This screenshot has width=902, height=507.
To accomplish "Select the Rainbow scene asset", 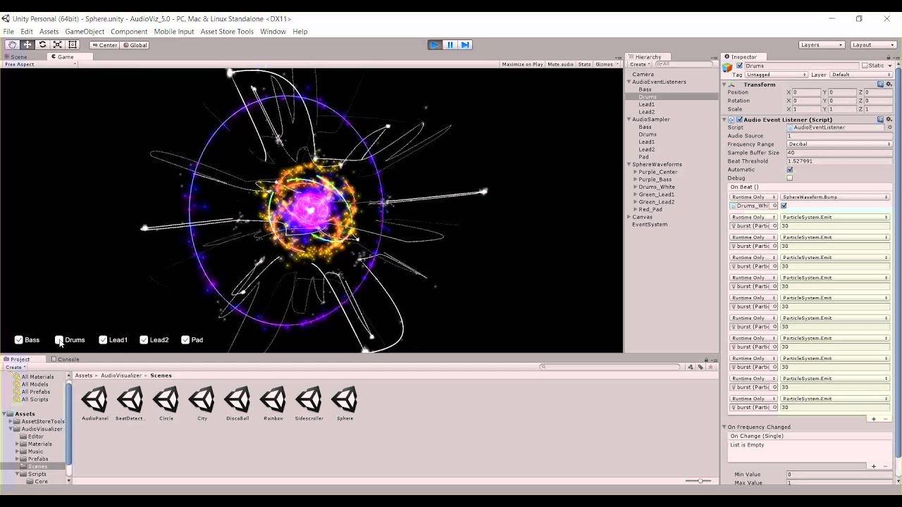I will [273, 403].
